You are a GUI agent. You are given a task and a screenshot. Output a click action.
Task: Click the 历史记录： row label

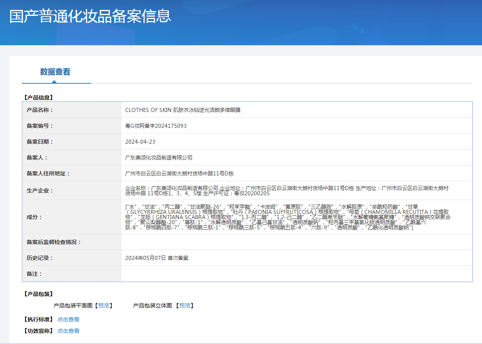pyautogui.click(x=40, y=258)
